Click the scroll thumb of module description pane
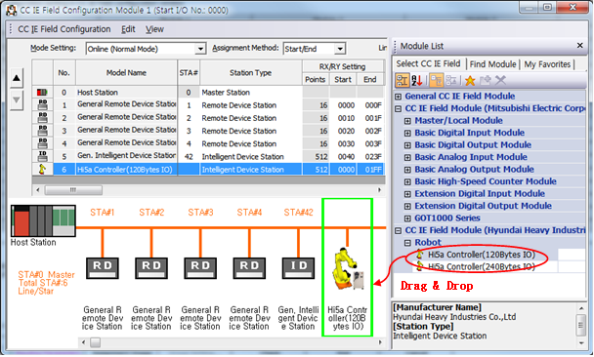 [581, 325]
